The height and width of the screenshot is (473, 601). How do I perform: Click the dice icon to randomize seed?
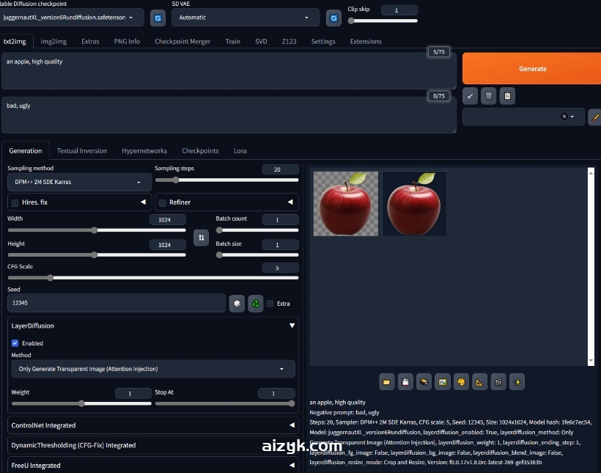[x=237, y=303]
